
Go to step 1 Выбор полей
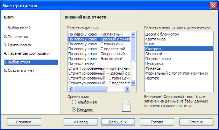point(17,28)
